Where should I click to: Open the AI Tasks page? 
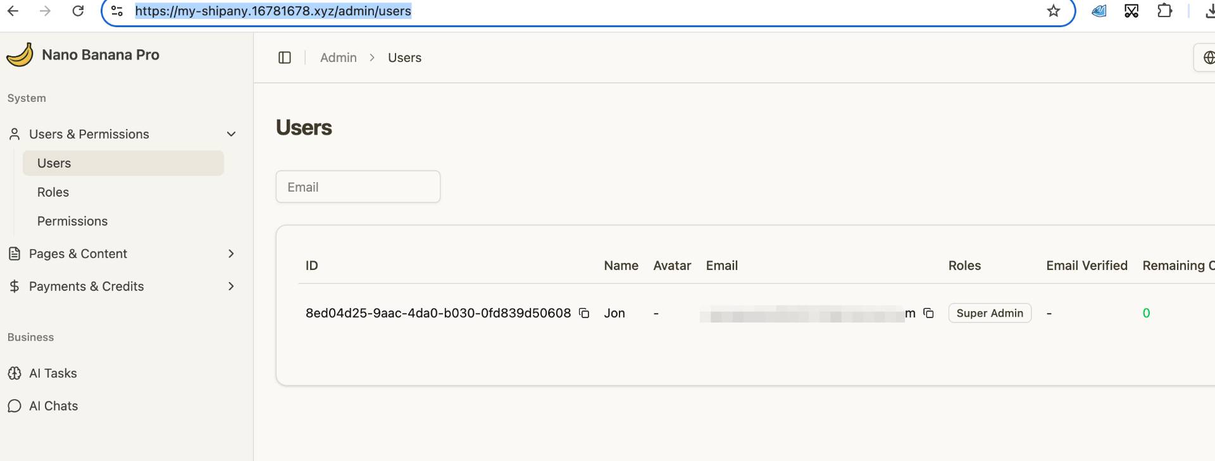pyautogui.click(x=53, y=373)
